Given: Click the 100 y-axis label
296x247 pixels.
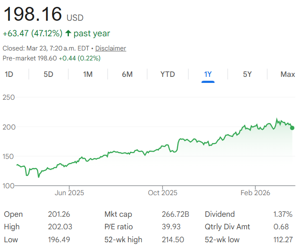Looking at the screenshot, I should (9, 186).
